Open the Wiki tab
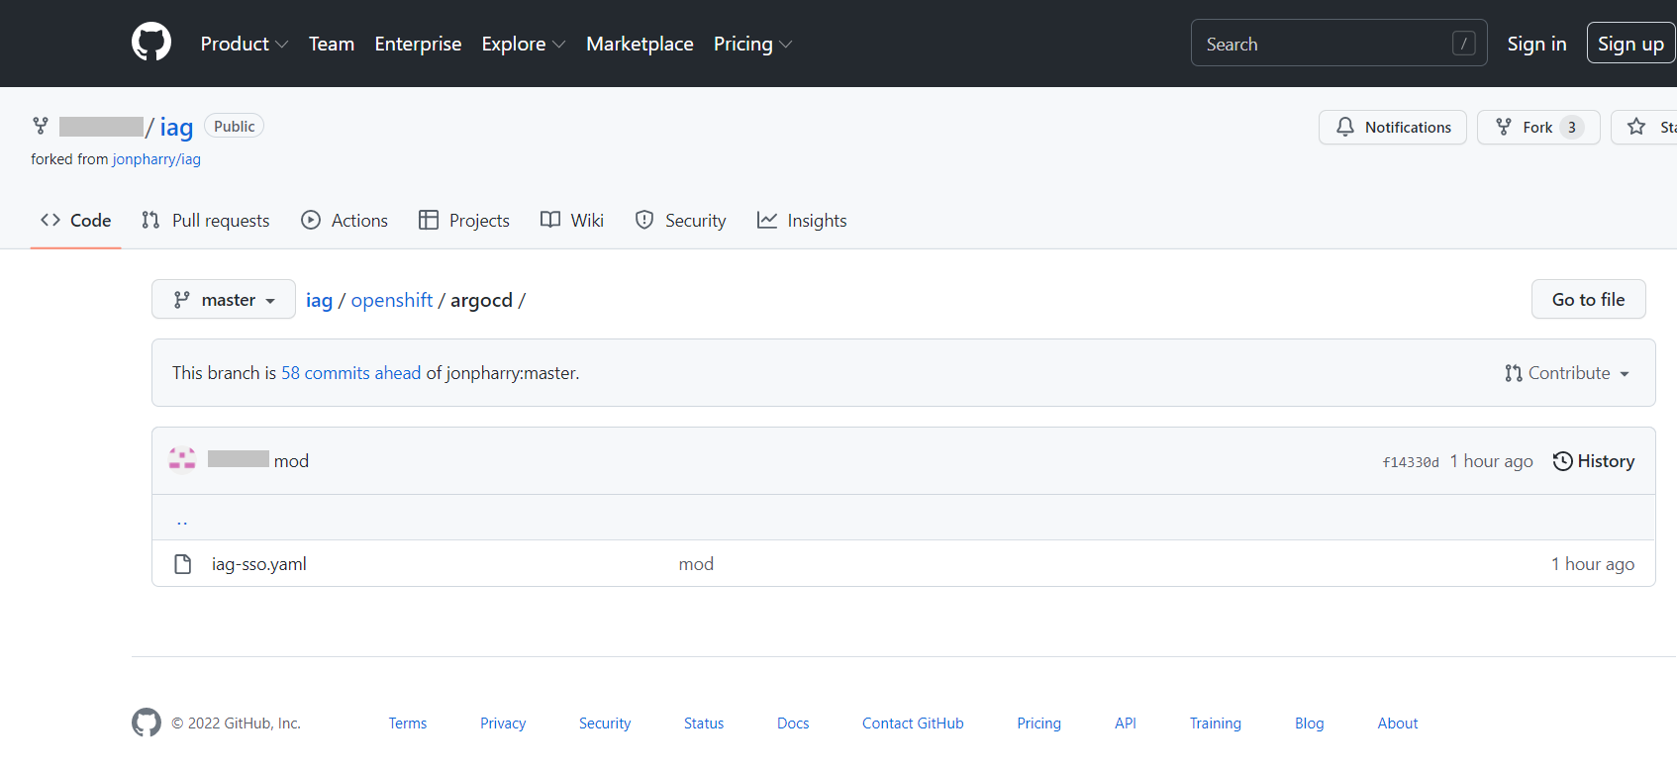Viewport: 1677px width, 772px height. pyautogui.click(x=572, y=220)
